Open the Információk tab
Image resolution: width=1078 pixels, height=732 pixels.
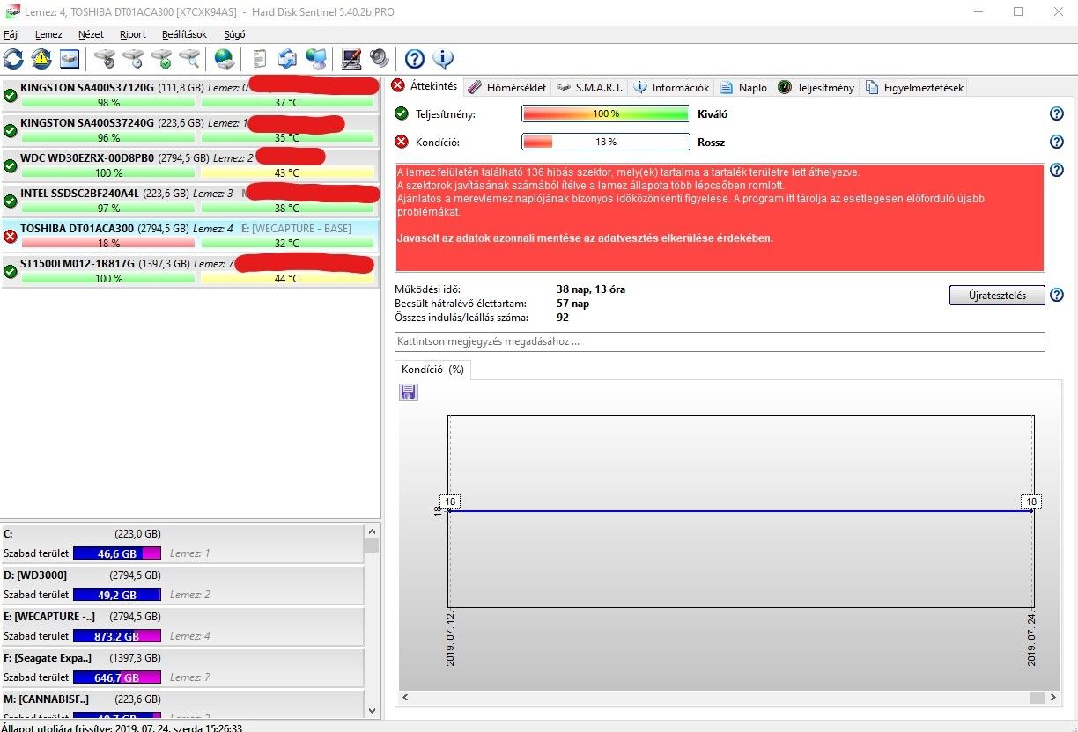(672, 87)
